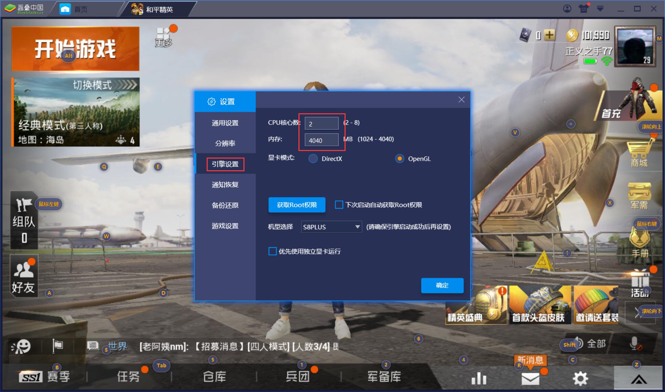The image size is (665, 392).
Task: Open the BlueStacks account profile icon
Action: coord(567,9)
